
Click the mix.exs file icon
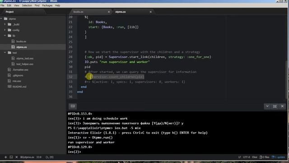9,81
